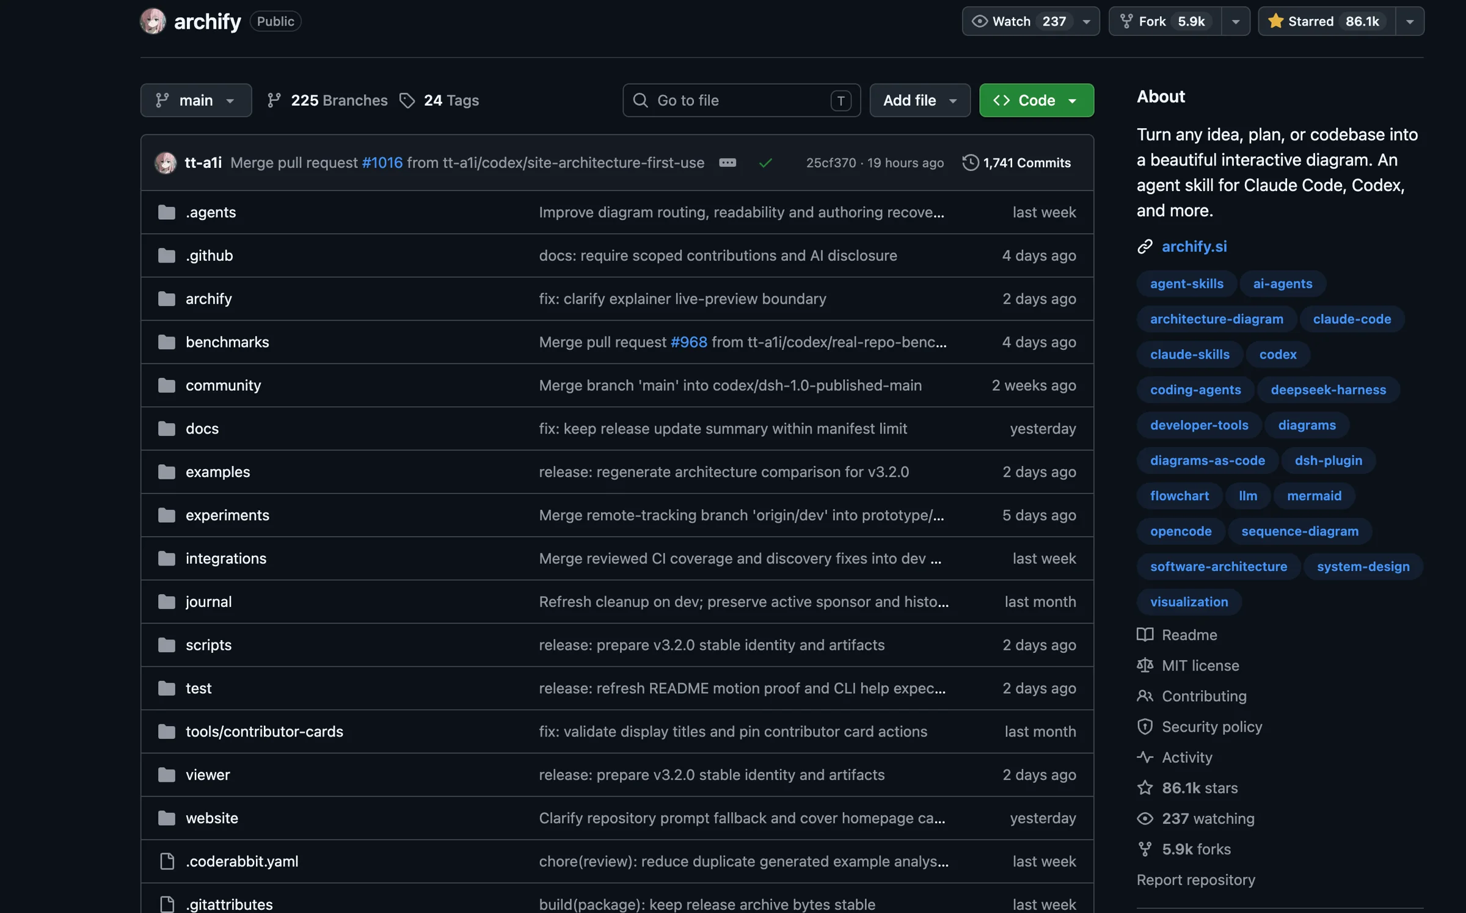Open the Add file dropdown
The image size is (1466, 913).
(x=920, y=100)
